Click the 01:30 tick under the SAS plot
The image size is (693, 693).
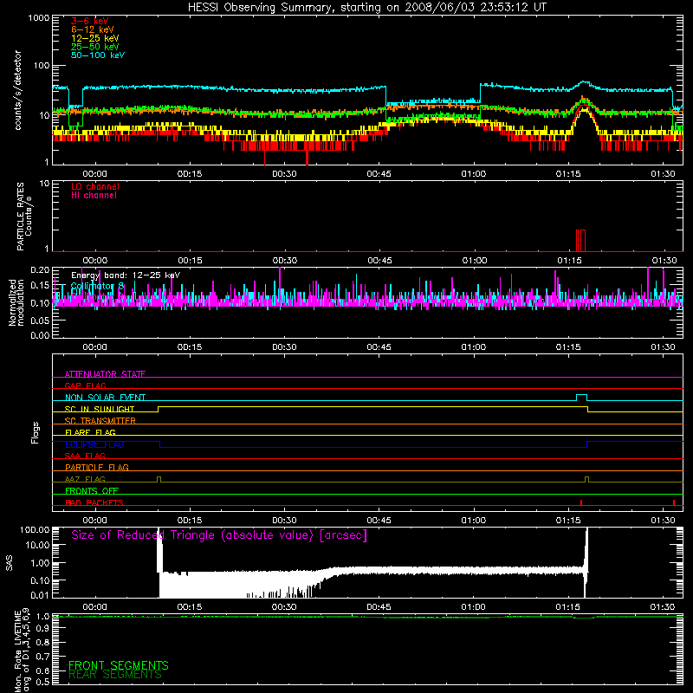pyautogui.click(x=663, y=607)
